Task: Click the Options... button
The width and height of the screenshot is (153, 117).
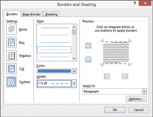Action: tap(136, 99)
